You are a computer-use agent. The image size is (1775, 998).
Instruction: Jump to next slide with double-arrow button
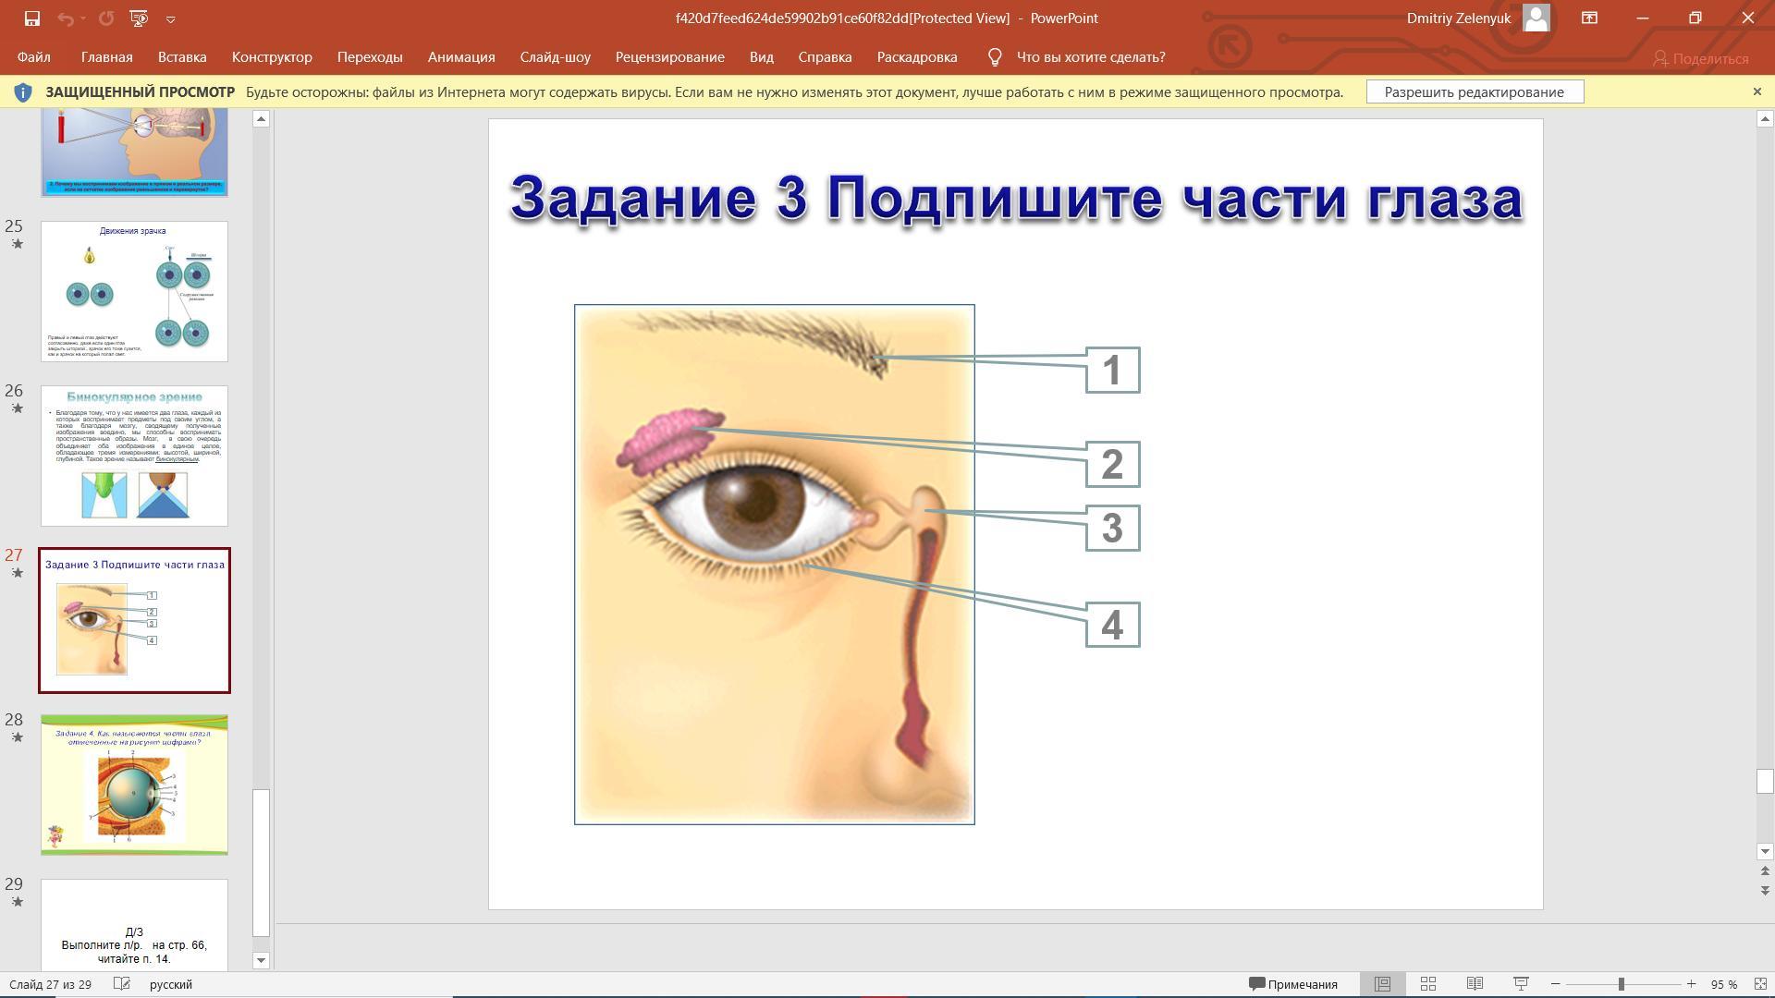coord(1765,891)
